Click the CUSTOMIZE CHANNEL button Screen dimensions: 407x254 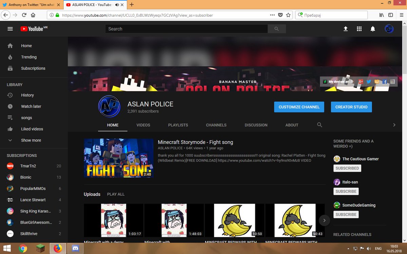299,107
